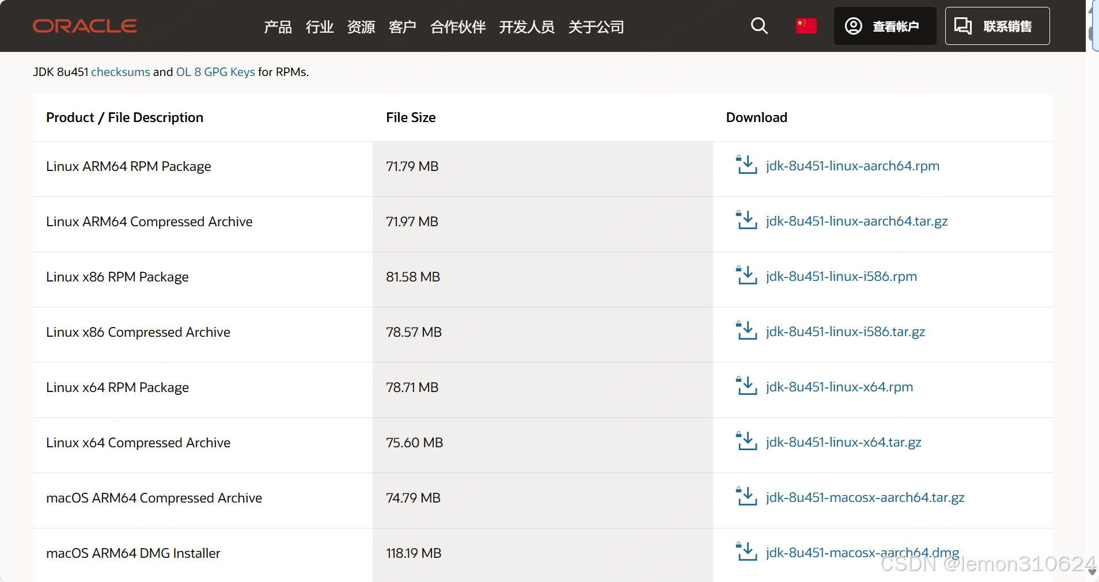Image resolution: width=1099 pixels, height=582 pixels.
Task: Select Linux ARM64 RPM Package description
Action: coord(128,166)
